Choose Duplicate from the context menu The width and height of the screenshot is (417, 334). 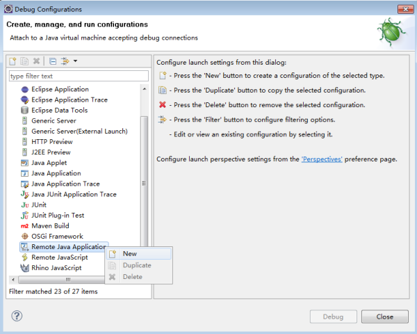coord(138,265)
